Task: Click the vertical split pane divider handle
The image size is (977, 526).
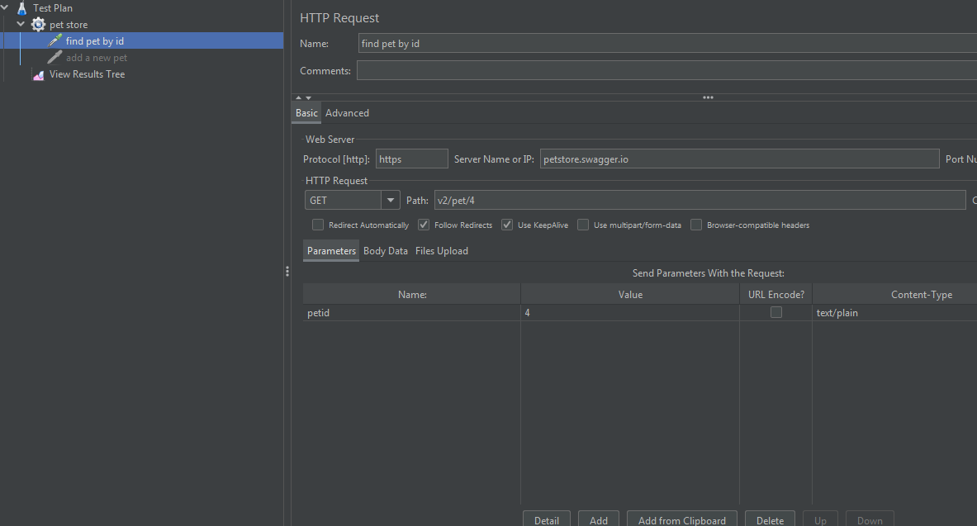Action: pos(287,271)
